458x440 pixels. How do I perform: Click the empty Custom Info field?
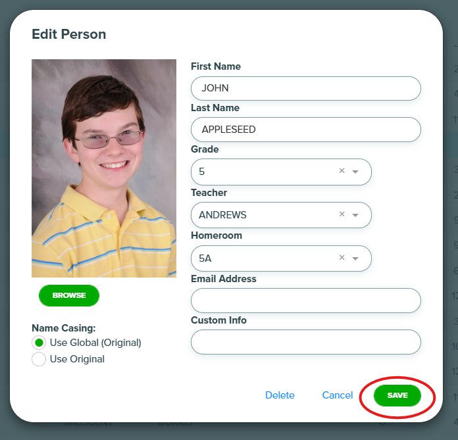[x=306, y=342]
